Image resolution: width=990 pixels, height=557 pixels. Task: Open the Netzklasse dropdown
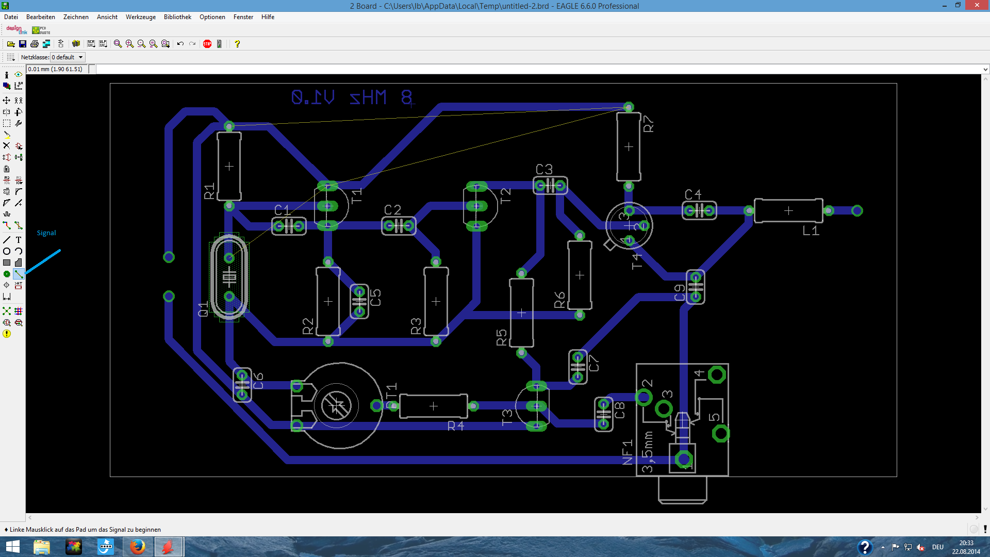tap(68, 57)
